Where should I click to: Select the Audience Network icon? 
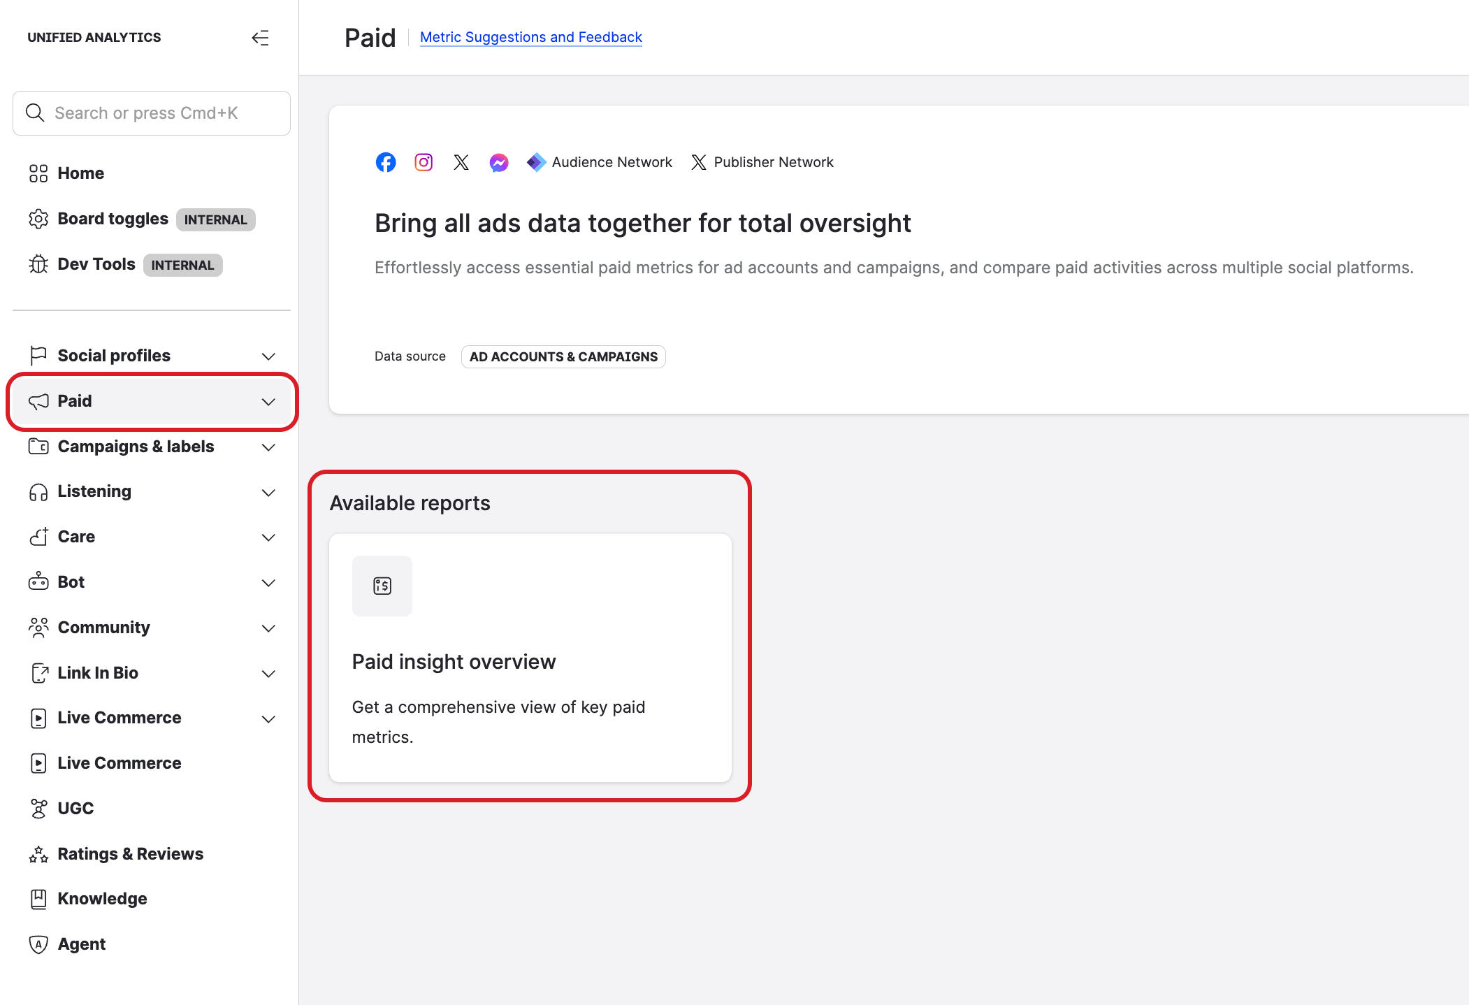coord(535,161)
